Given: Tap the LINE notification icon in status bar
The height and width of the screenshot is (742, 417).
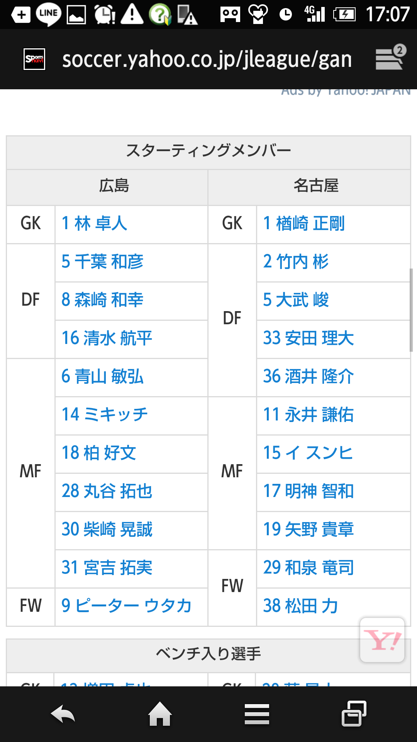Looking at the screenshot, I should 48,15.
